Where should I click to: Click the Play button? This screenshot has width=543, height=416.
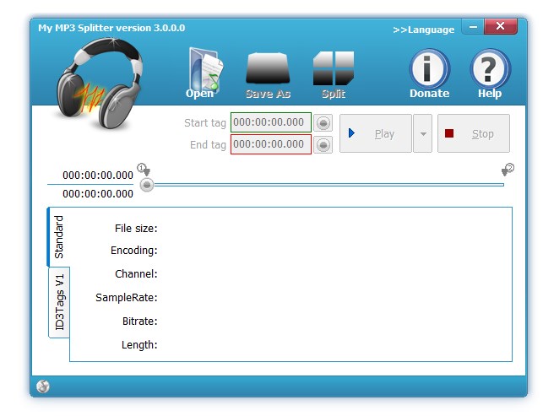[x=376, y=133]
